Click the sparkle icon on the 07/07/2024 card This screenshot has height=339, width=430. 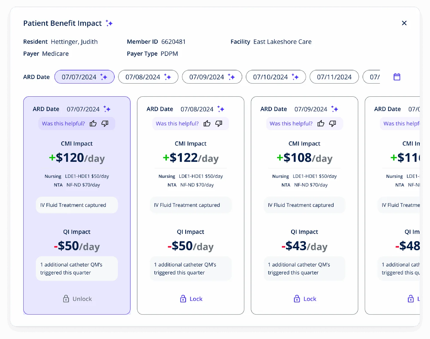(107, 109)
